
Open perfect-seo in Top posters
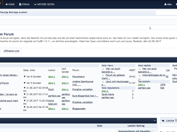(144, 88)
